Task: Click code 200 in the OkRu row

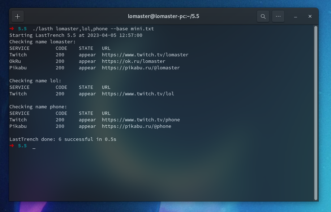Action: [60, 61]
